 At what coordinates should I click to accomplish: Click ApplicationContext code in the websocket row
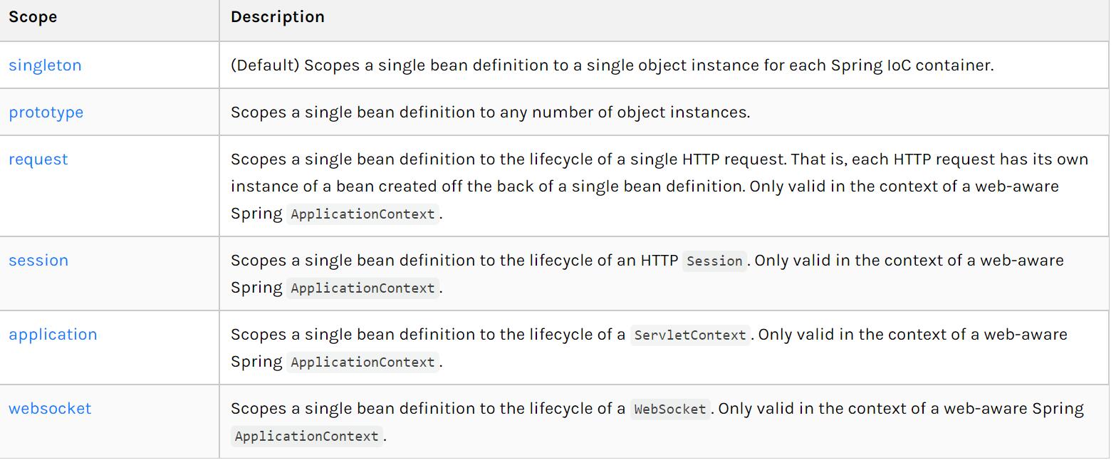click(x=307, y=437)
